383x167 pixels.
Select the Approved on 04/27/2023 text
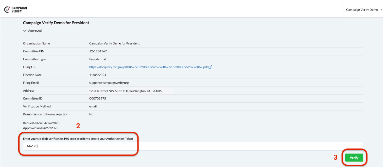coord(41,128)
